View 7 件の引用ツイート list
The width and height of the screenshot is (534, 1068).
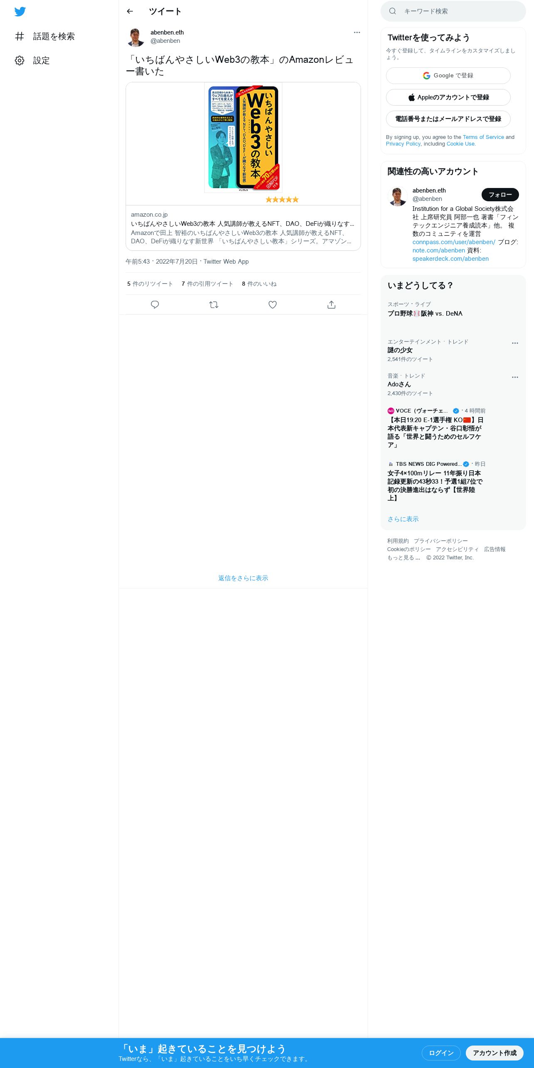[x=208, y=284]
